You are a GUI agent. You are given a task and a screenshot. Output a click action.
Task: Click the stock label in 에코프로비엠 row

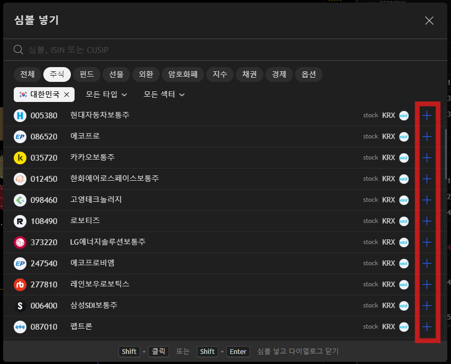(x=371, y=263)
